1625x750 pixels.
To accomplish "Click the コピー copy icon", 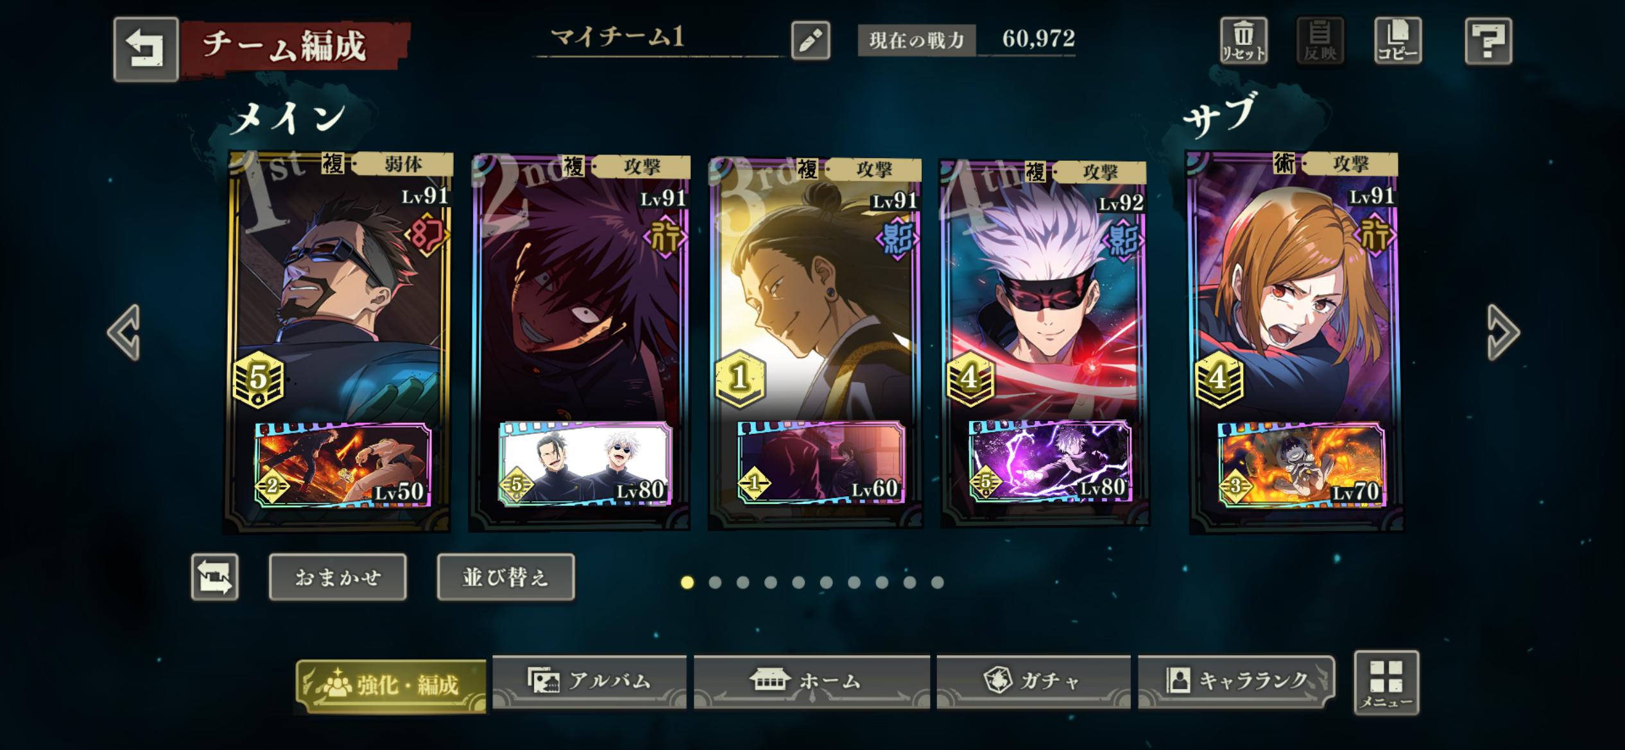I will point(1397,41).
